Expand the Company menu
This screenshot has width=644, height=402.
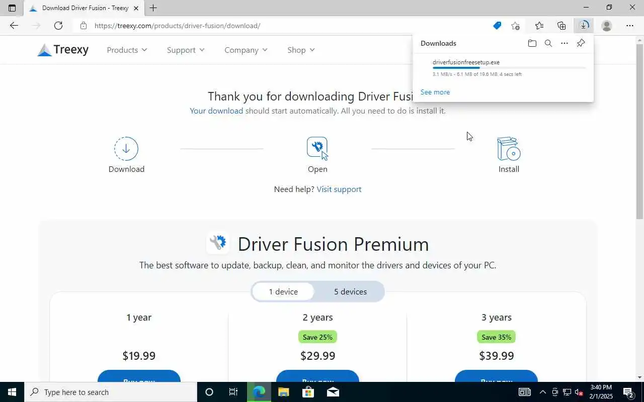(x=246, y=50)
